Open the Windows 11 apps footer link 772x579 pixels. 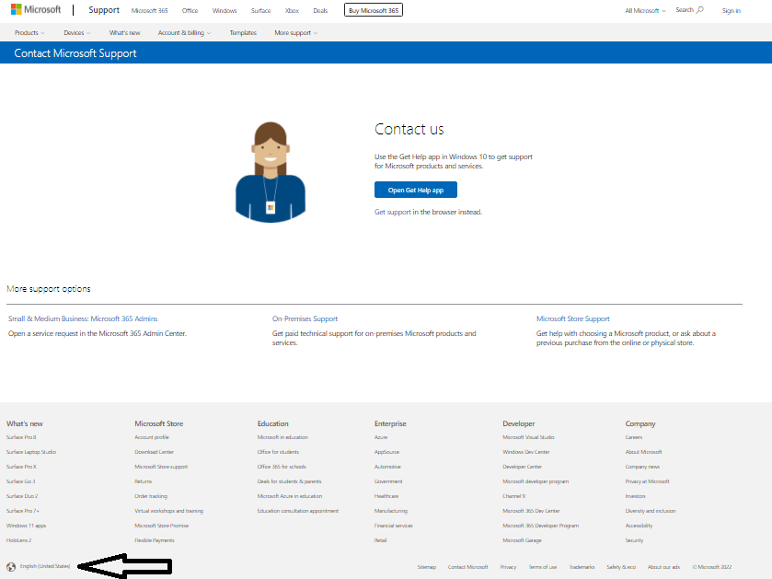(26, 526)
